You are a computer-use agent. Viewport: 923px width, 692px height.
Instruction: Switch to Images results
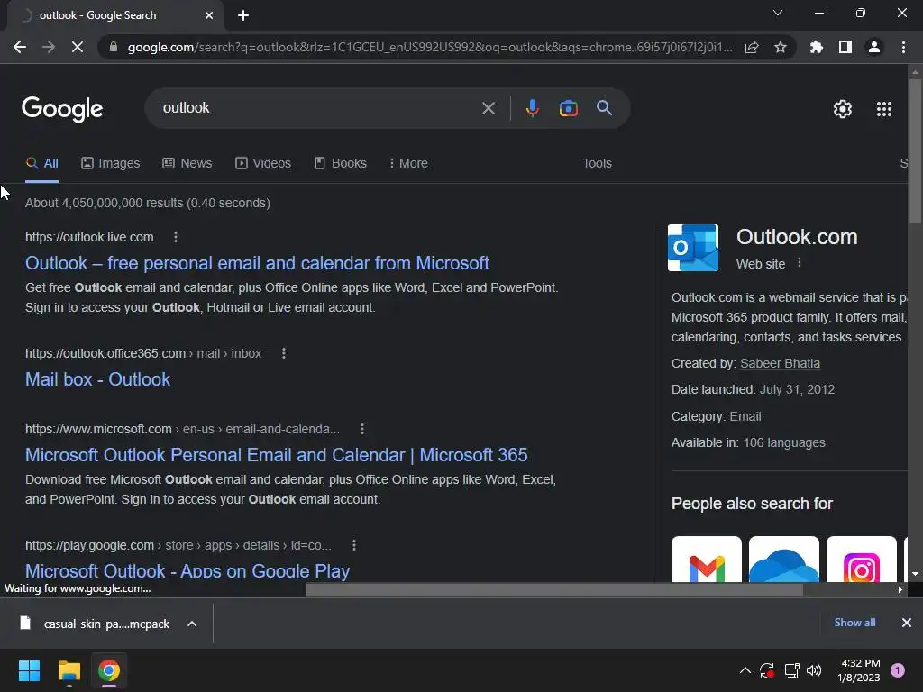[111, 163]
